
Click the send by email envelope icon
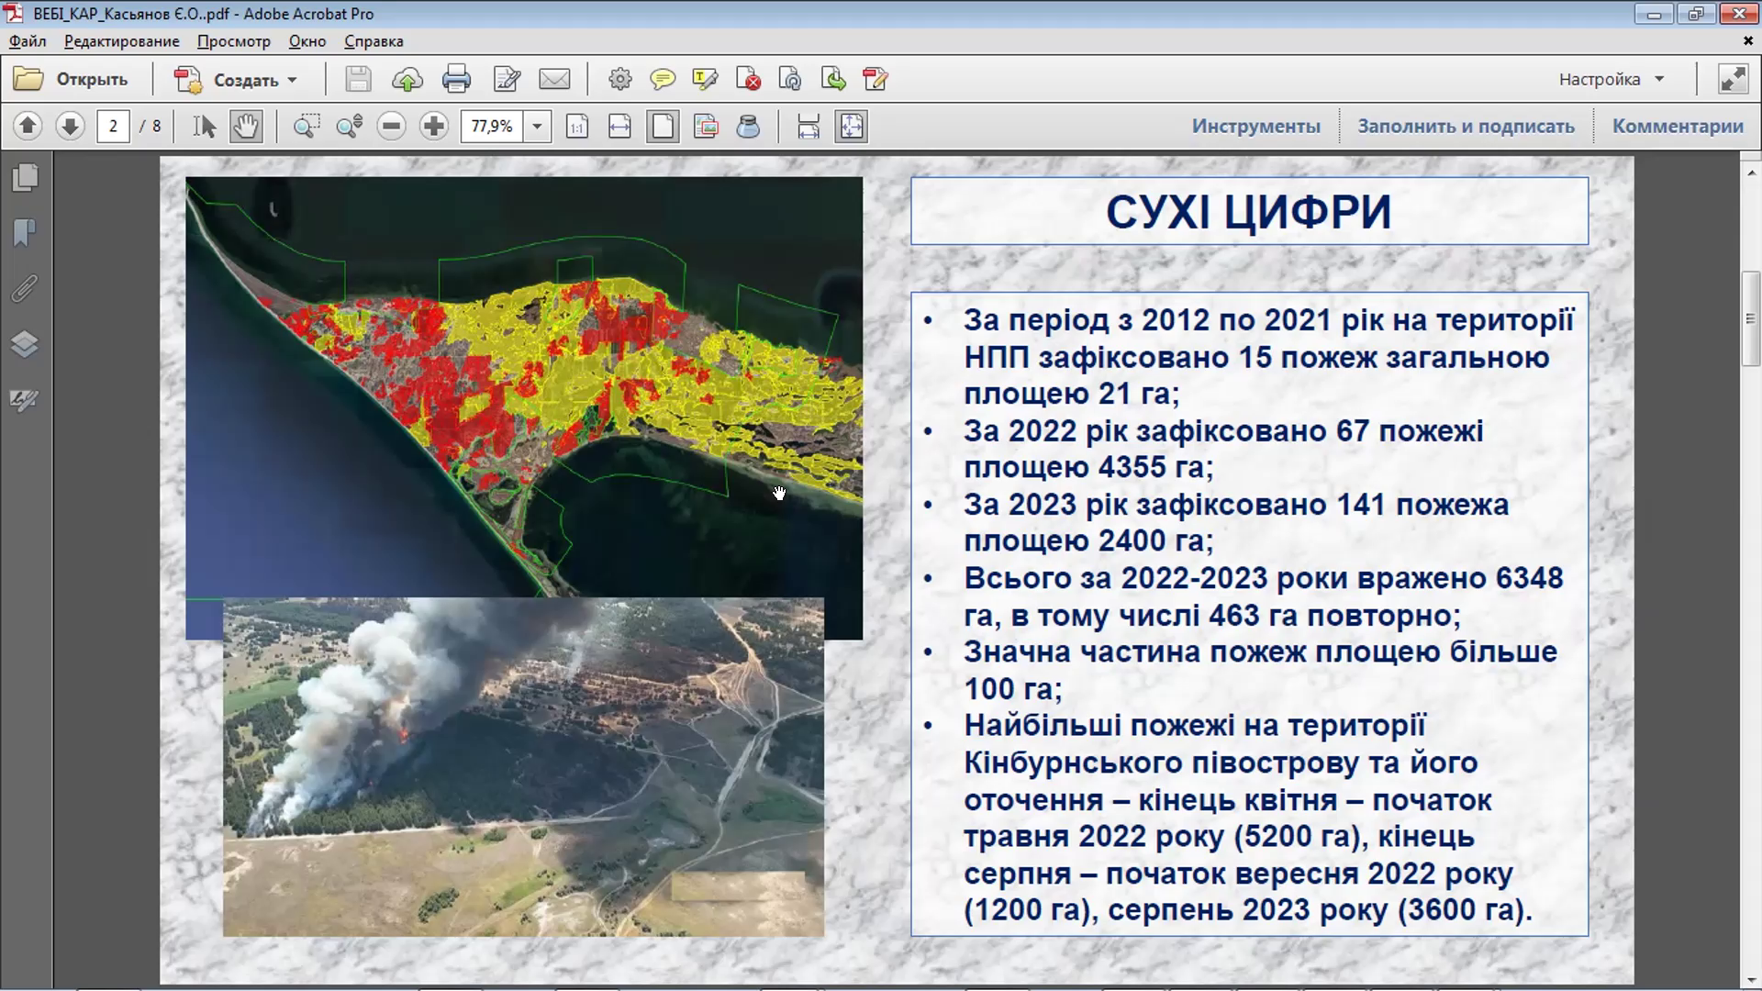pos(554,80)
